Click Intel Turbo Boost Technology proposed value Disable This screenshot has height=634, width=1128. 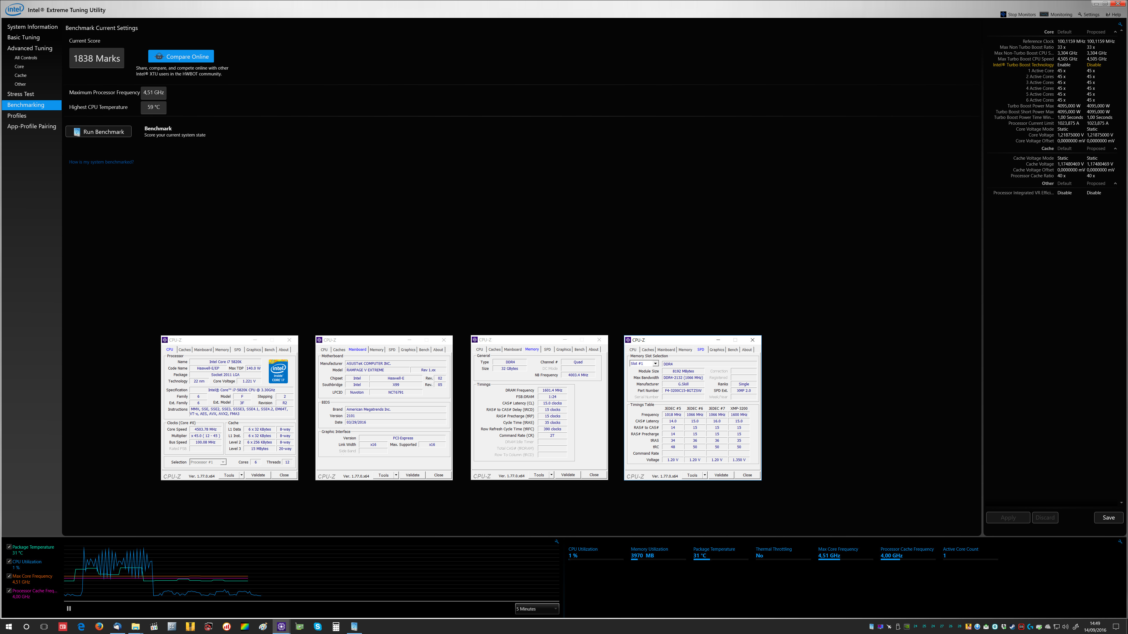click(x=1093, y=65)
